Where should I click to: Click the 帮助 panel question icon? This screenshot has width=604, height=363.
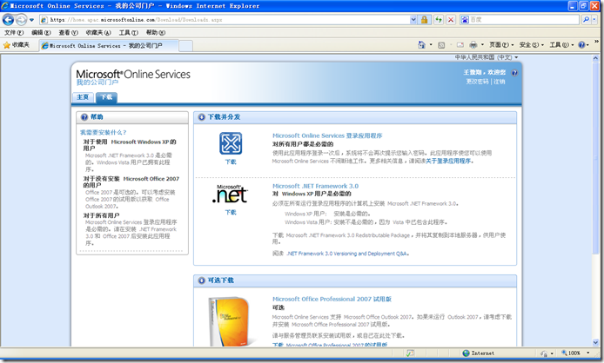pyautogui.click(x=84, y=117)
